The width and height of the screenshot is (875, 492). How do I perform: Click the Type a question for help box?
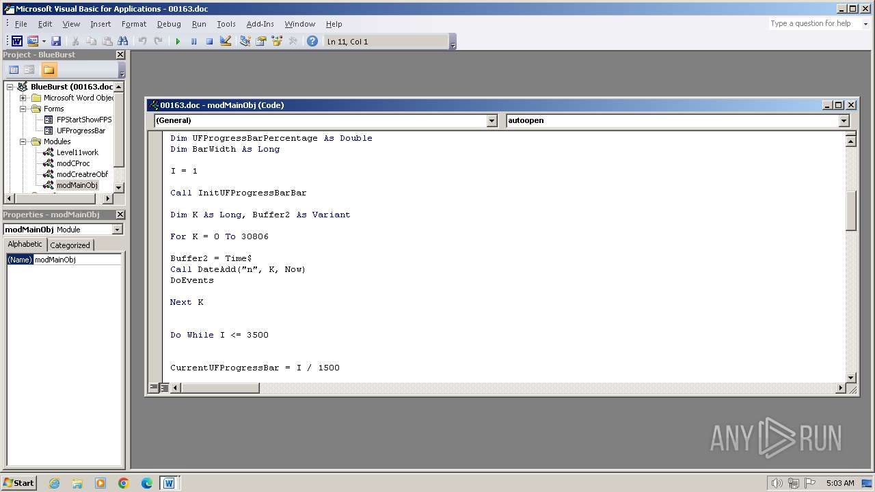(813, 23)
